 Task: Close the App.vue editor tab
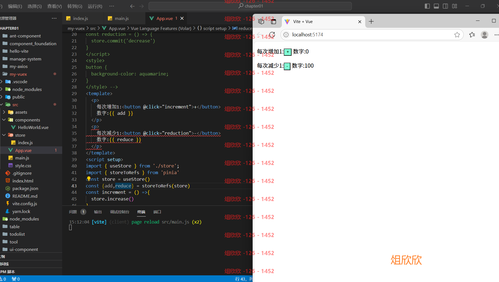182,18
